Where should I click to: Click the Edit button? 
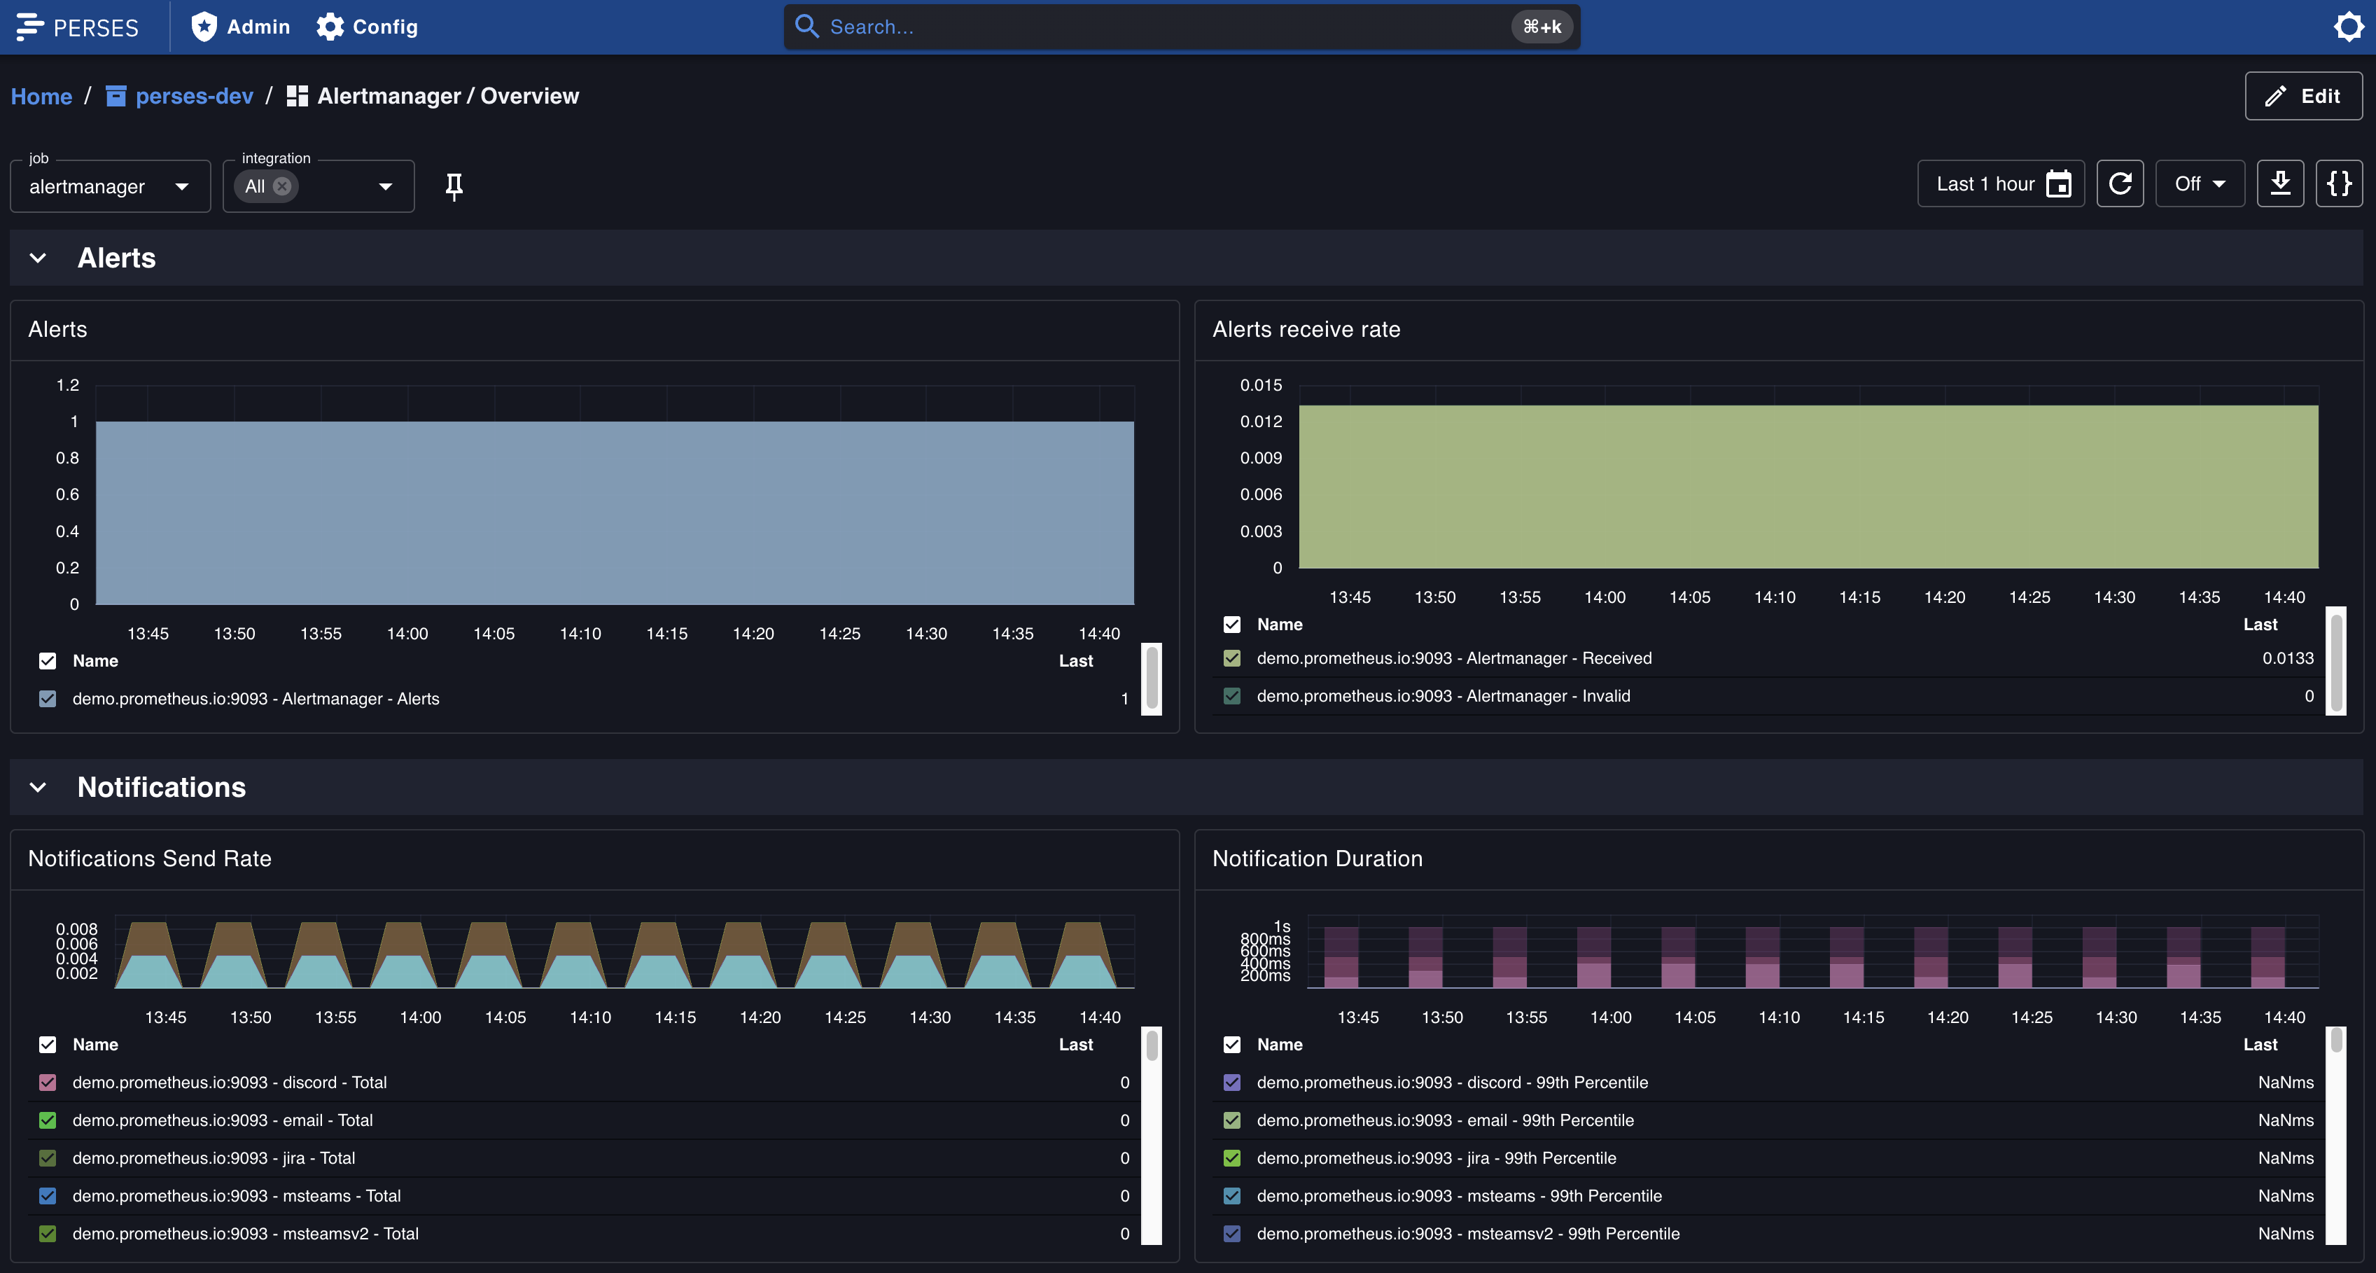[x=2302, y=96]
